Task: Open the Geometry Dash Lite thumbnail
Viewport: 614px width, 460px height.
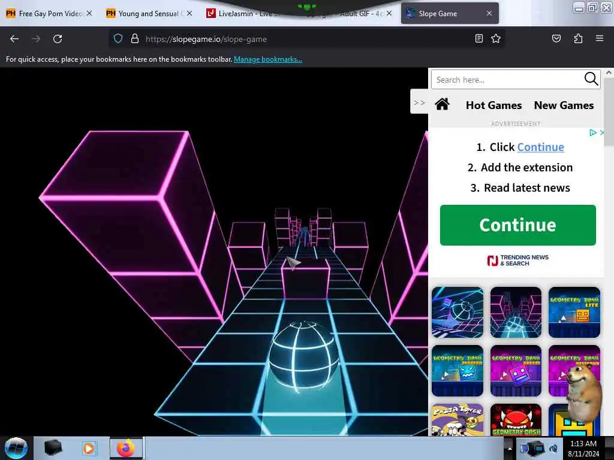Action: 574,312
